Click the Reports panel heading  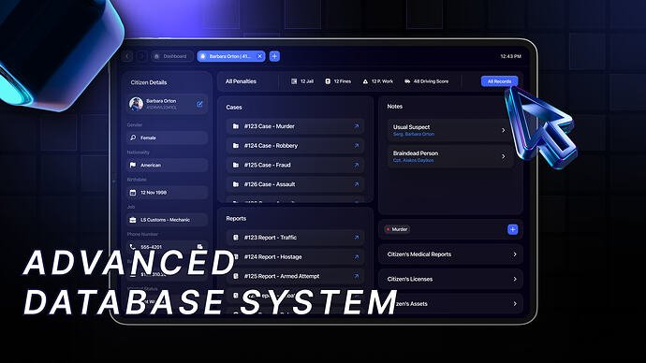(x=236, y=219)
